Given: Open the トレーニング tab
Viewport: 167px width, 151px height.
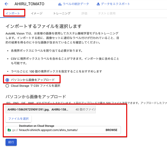Looking at the screenshot, I should pos(62,13).
